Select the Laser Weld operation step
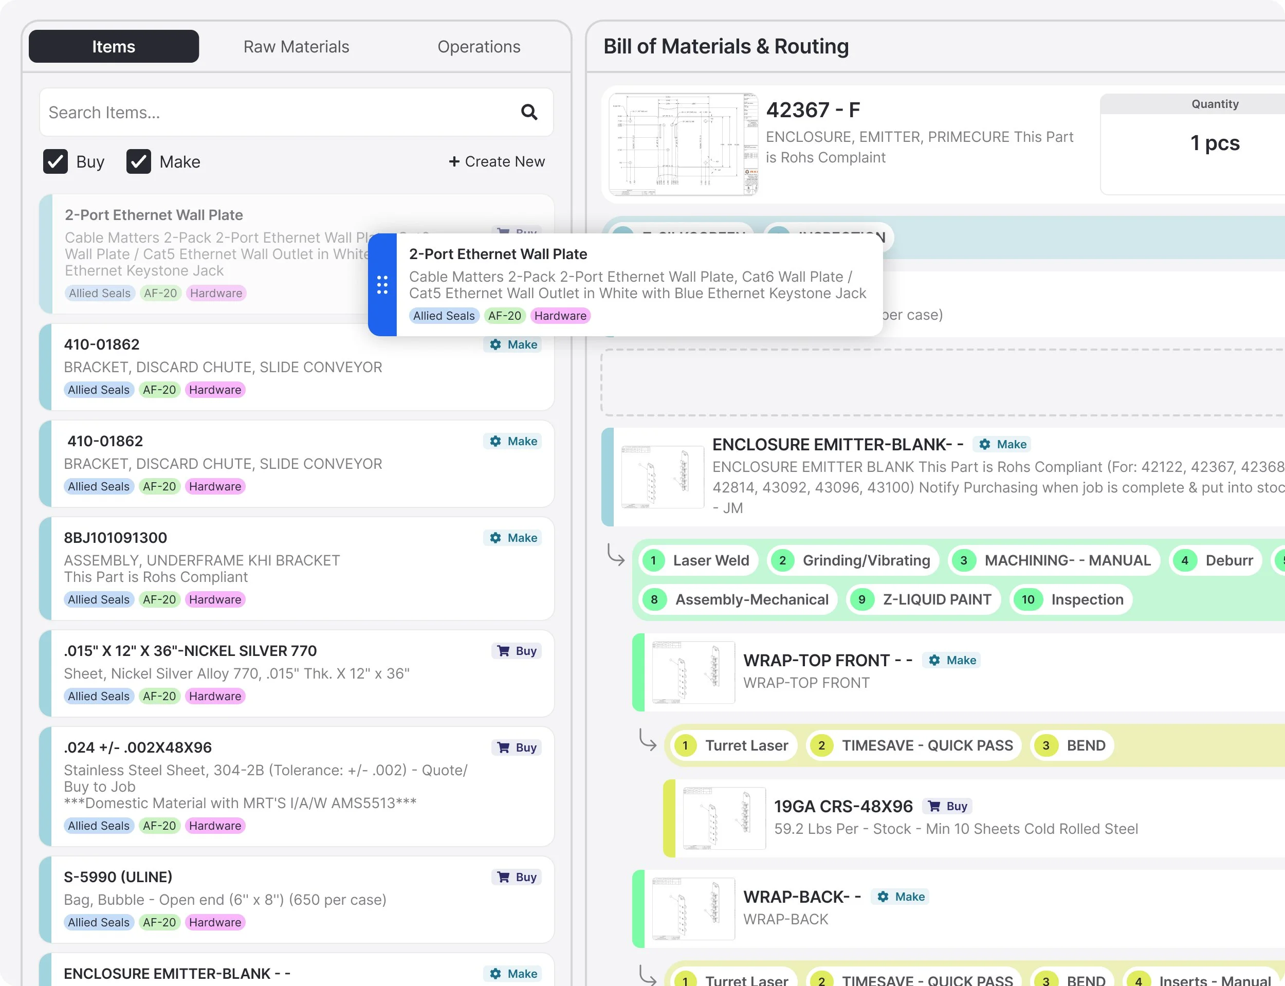The image size is (1285, 986). click(698, 560)
